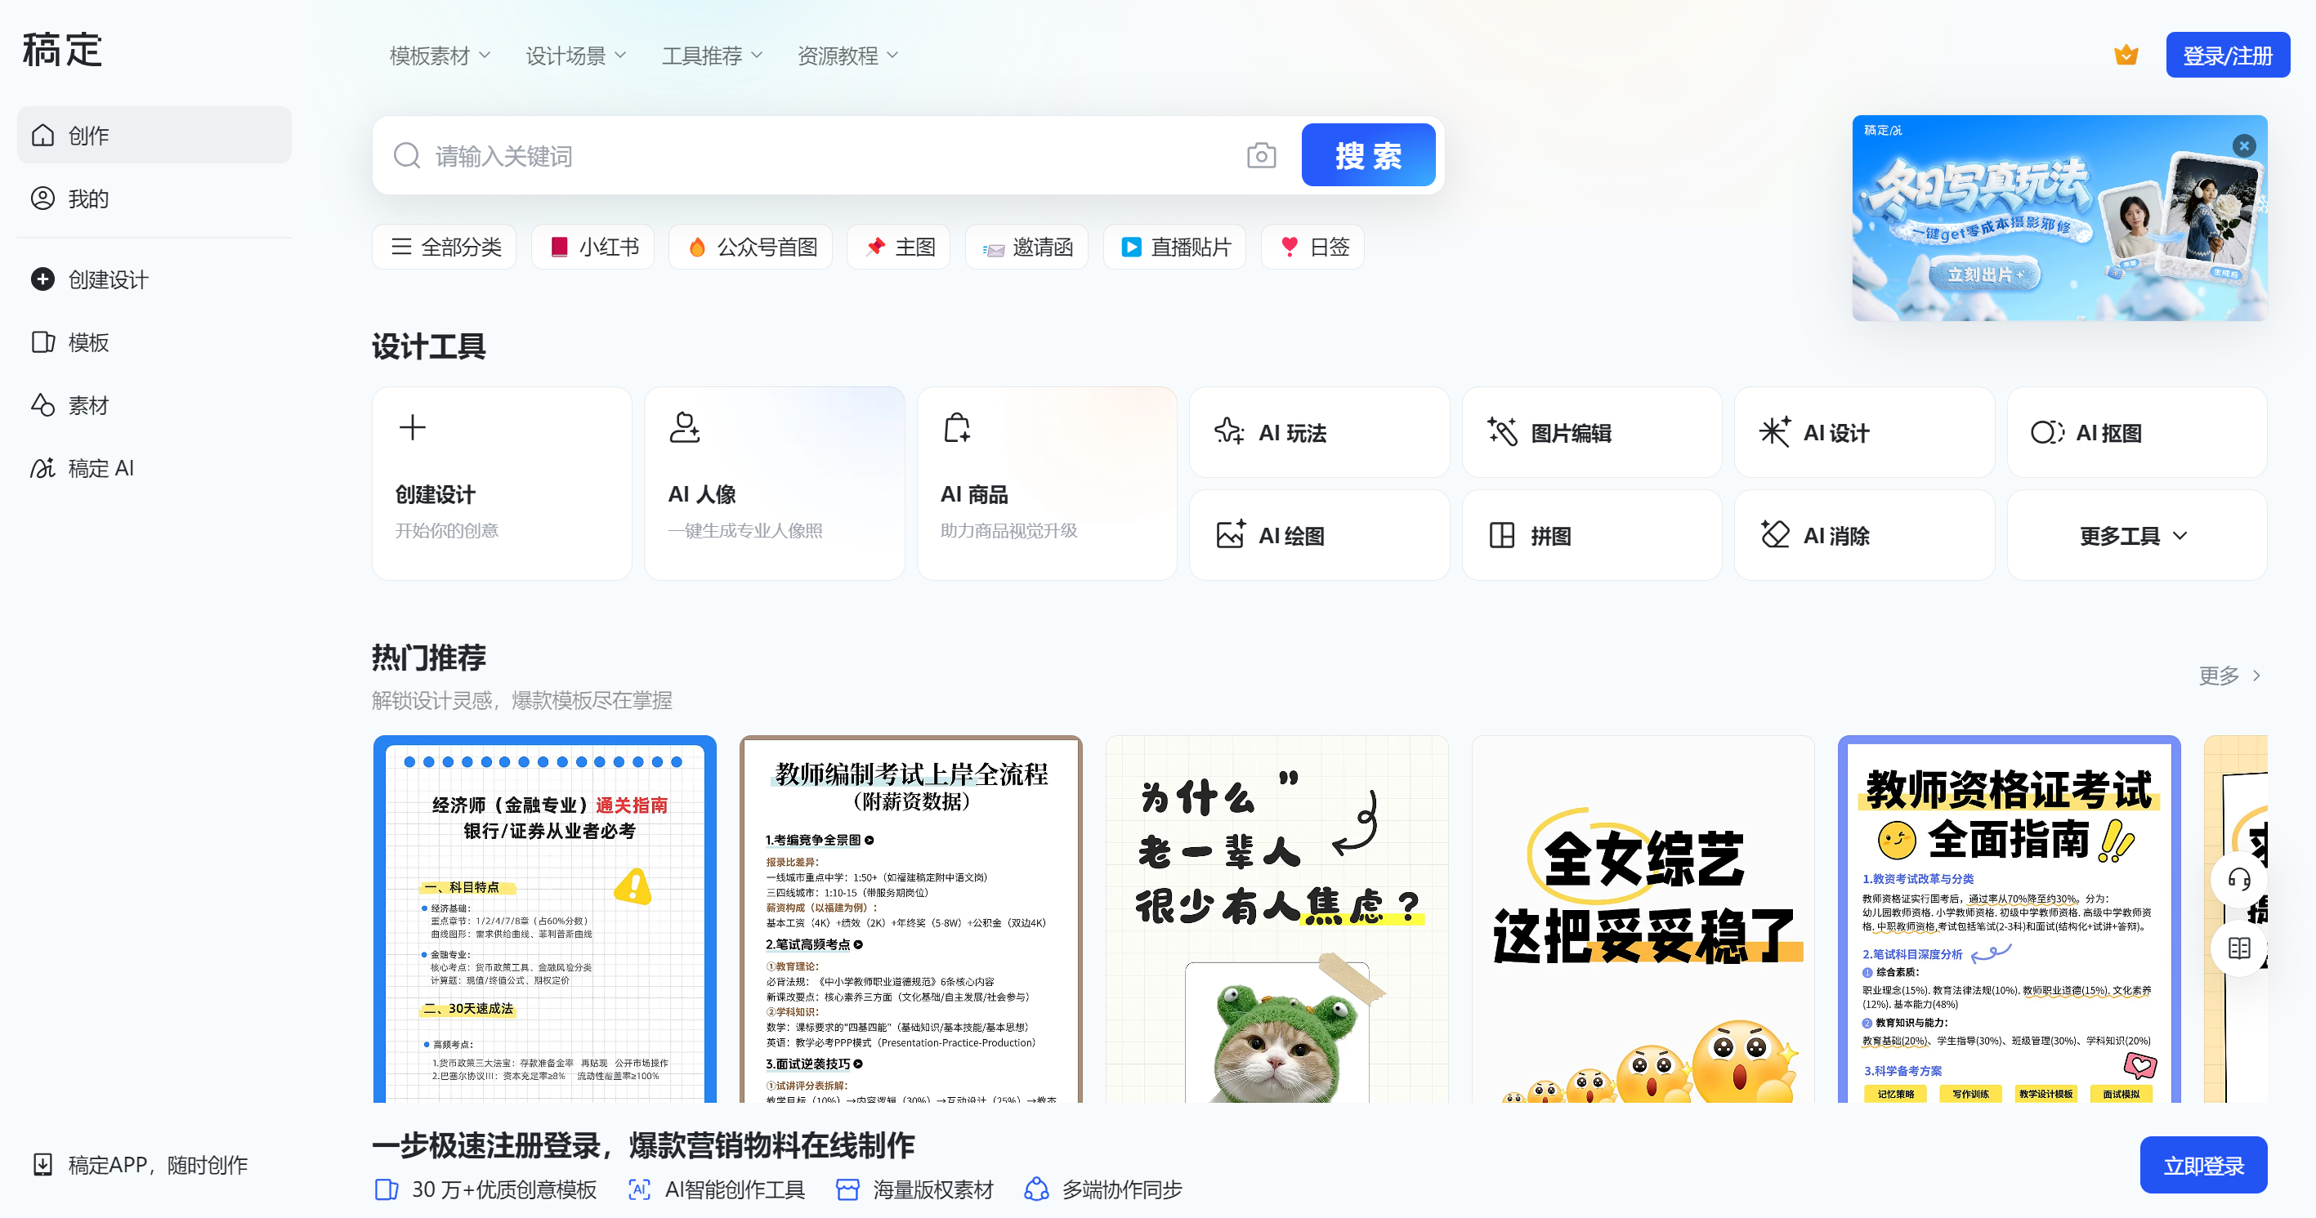This screenshot has width=2316, height=1218.
Task: Open the AI 设计 tool
Action: pyautogui.click(x=1864, y=432)
